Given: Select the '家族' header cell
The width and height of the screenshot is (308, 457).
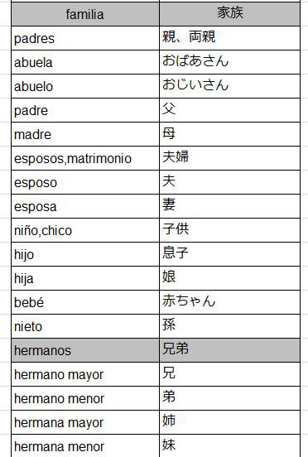Looking at the screenshot, I should pyautogui.click(x=229, y=14).
